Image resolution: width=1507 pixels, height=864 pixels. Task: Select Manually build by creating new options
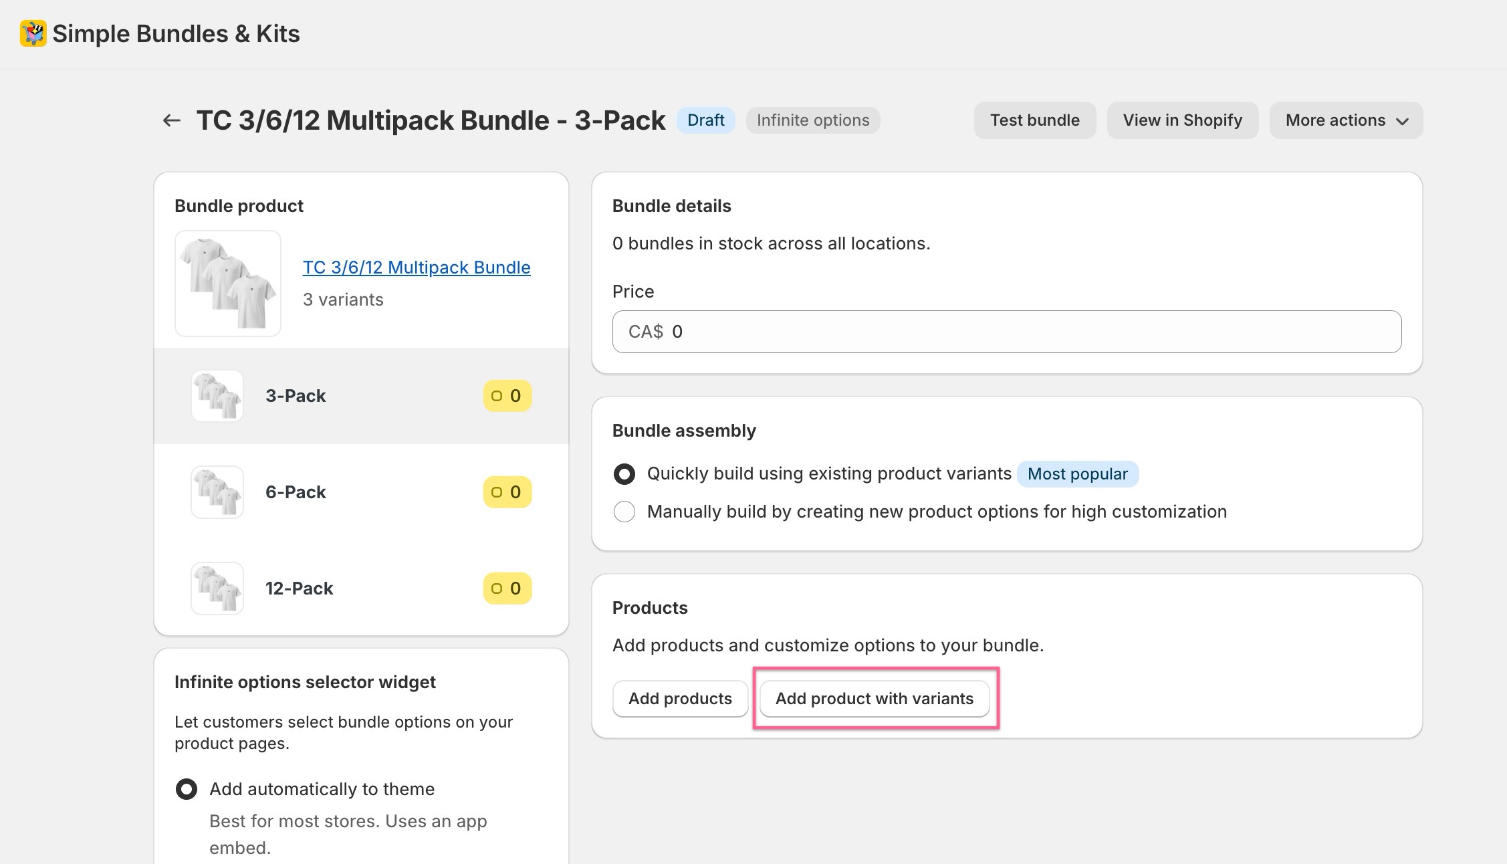pos(624,512)
